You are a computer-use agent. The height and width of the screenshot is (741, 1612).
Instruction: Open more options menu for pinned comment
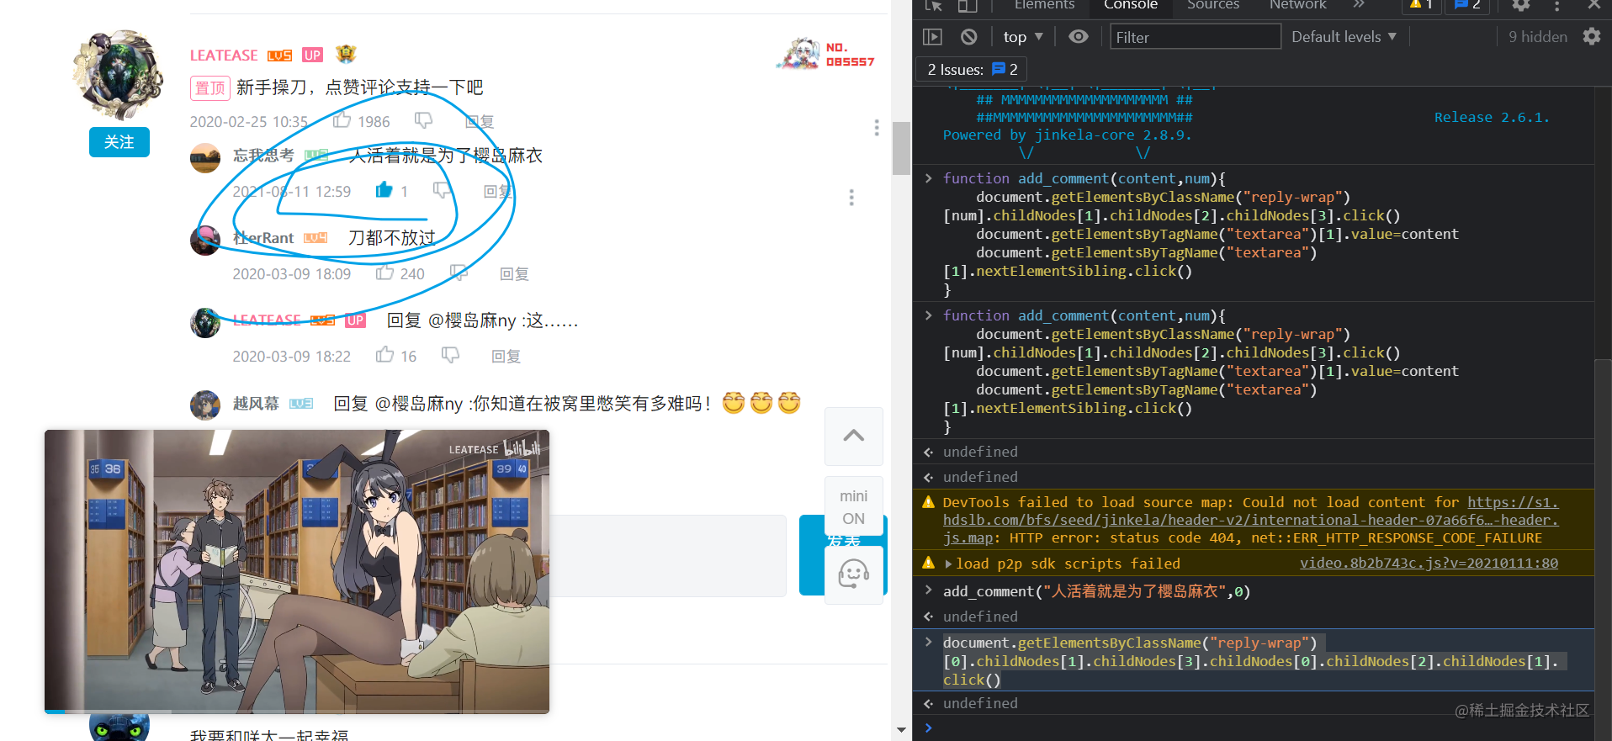click(x=877, y=127)
